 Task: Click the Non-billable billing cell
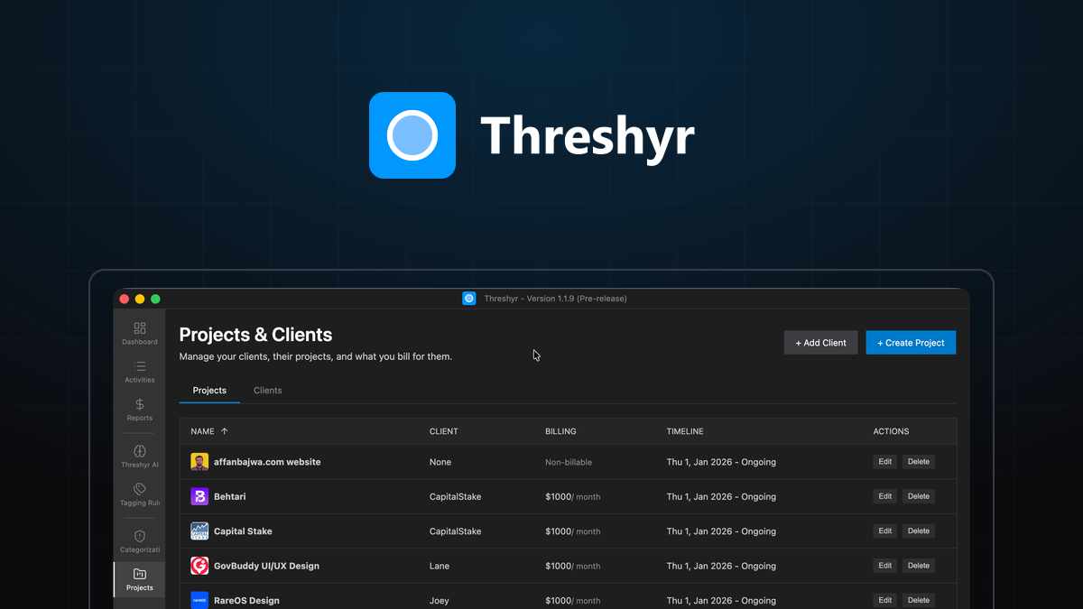click(569, 462)
